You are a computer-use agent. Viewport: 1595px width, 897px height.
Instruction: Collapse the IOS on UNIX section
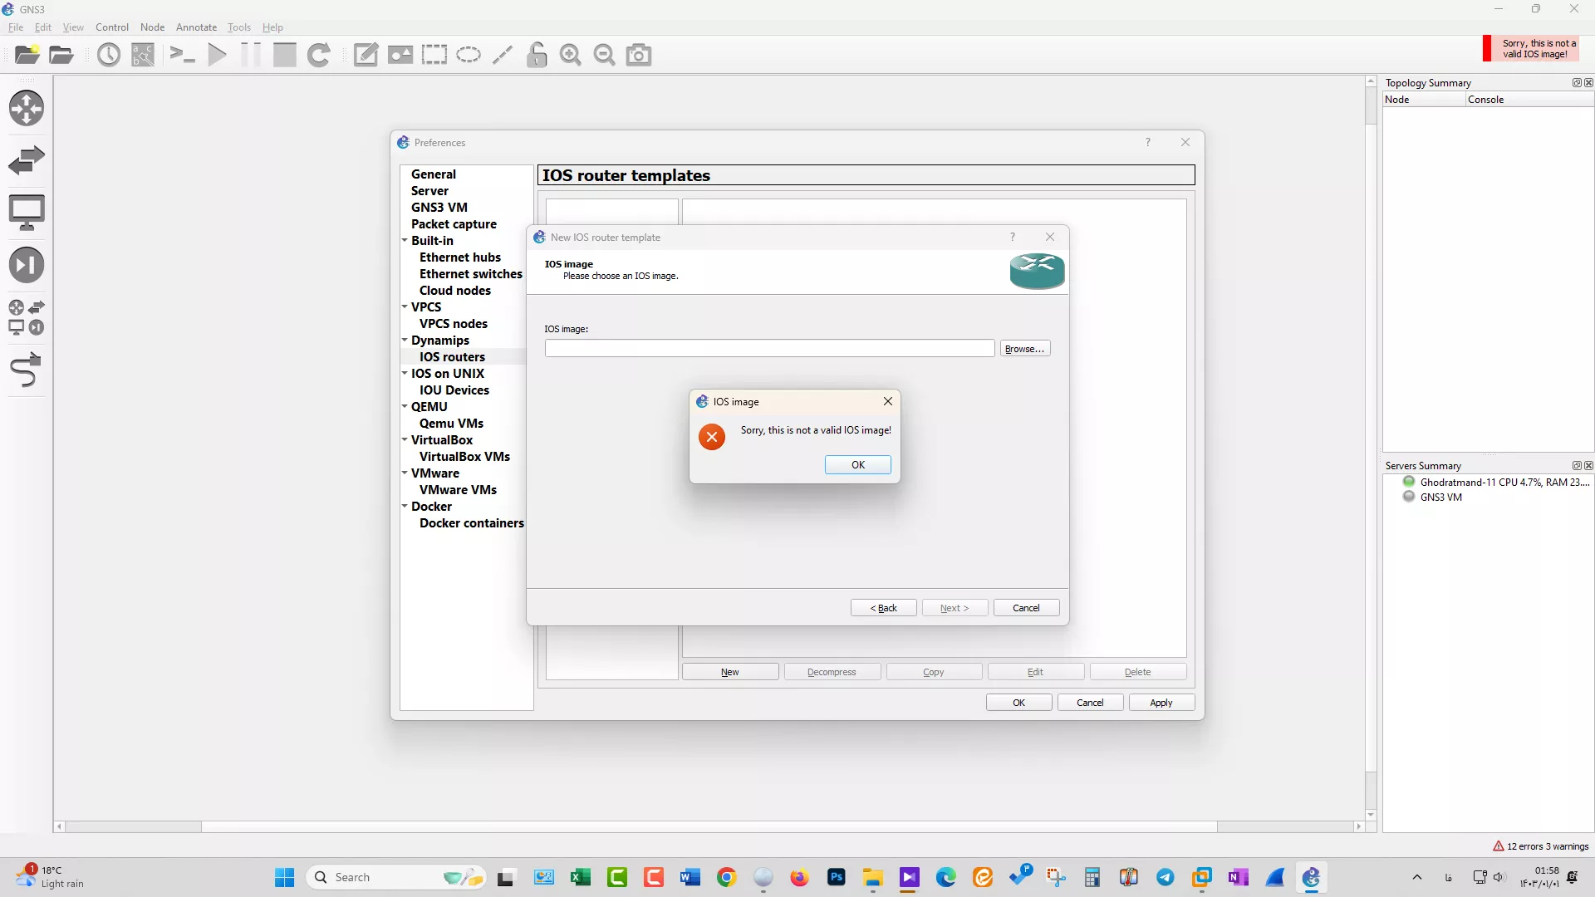point(405,374)
